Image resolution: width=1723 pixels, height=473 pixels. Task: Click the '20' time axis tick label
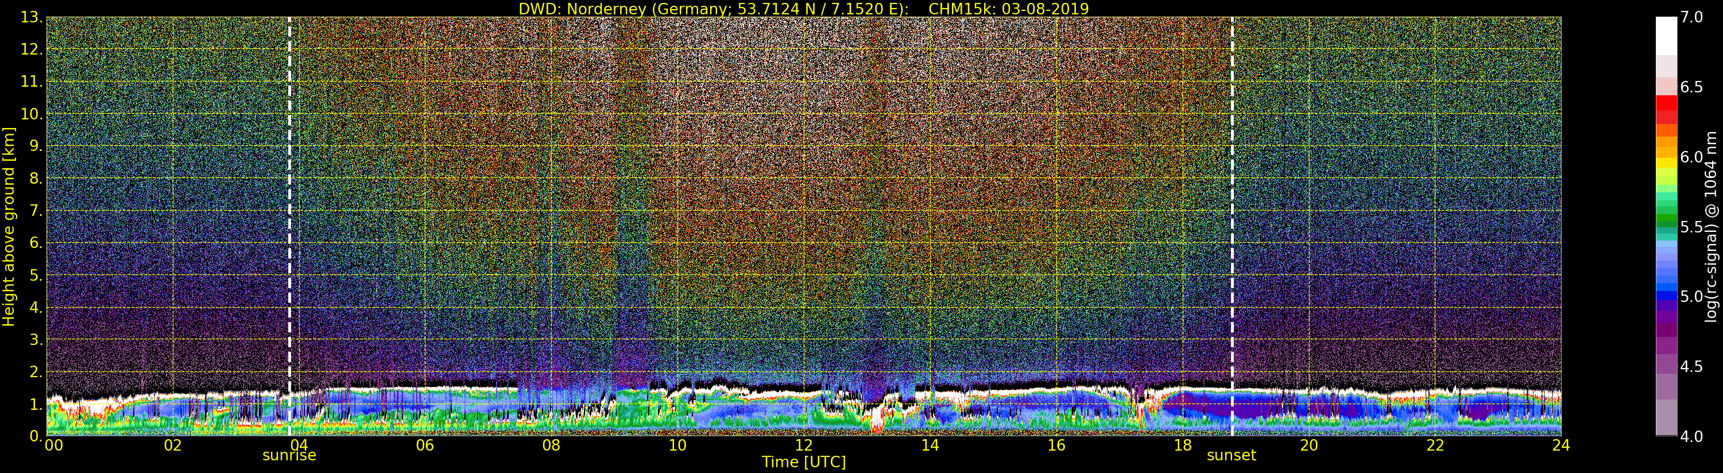point(1309,445)
